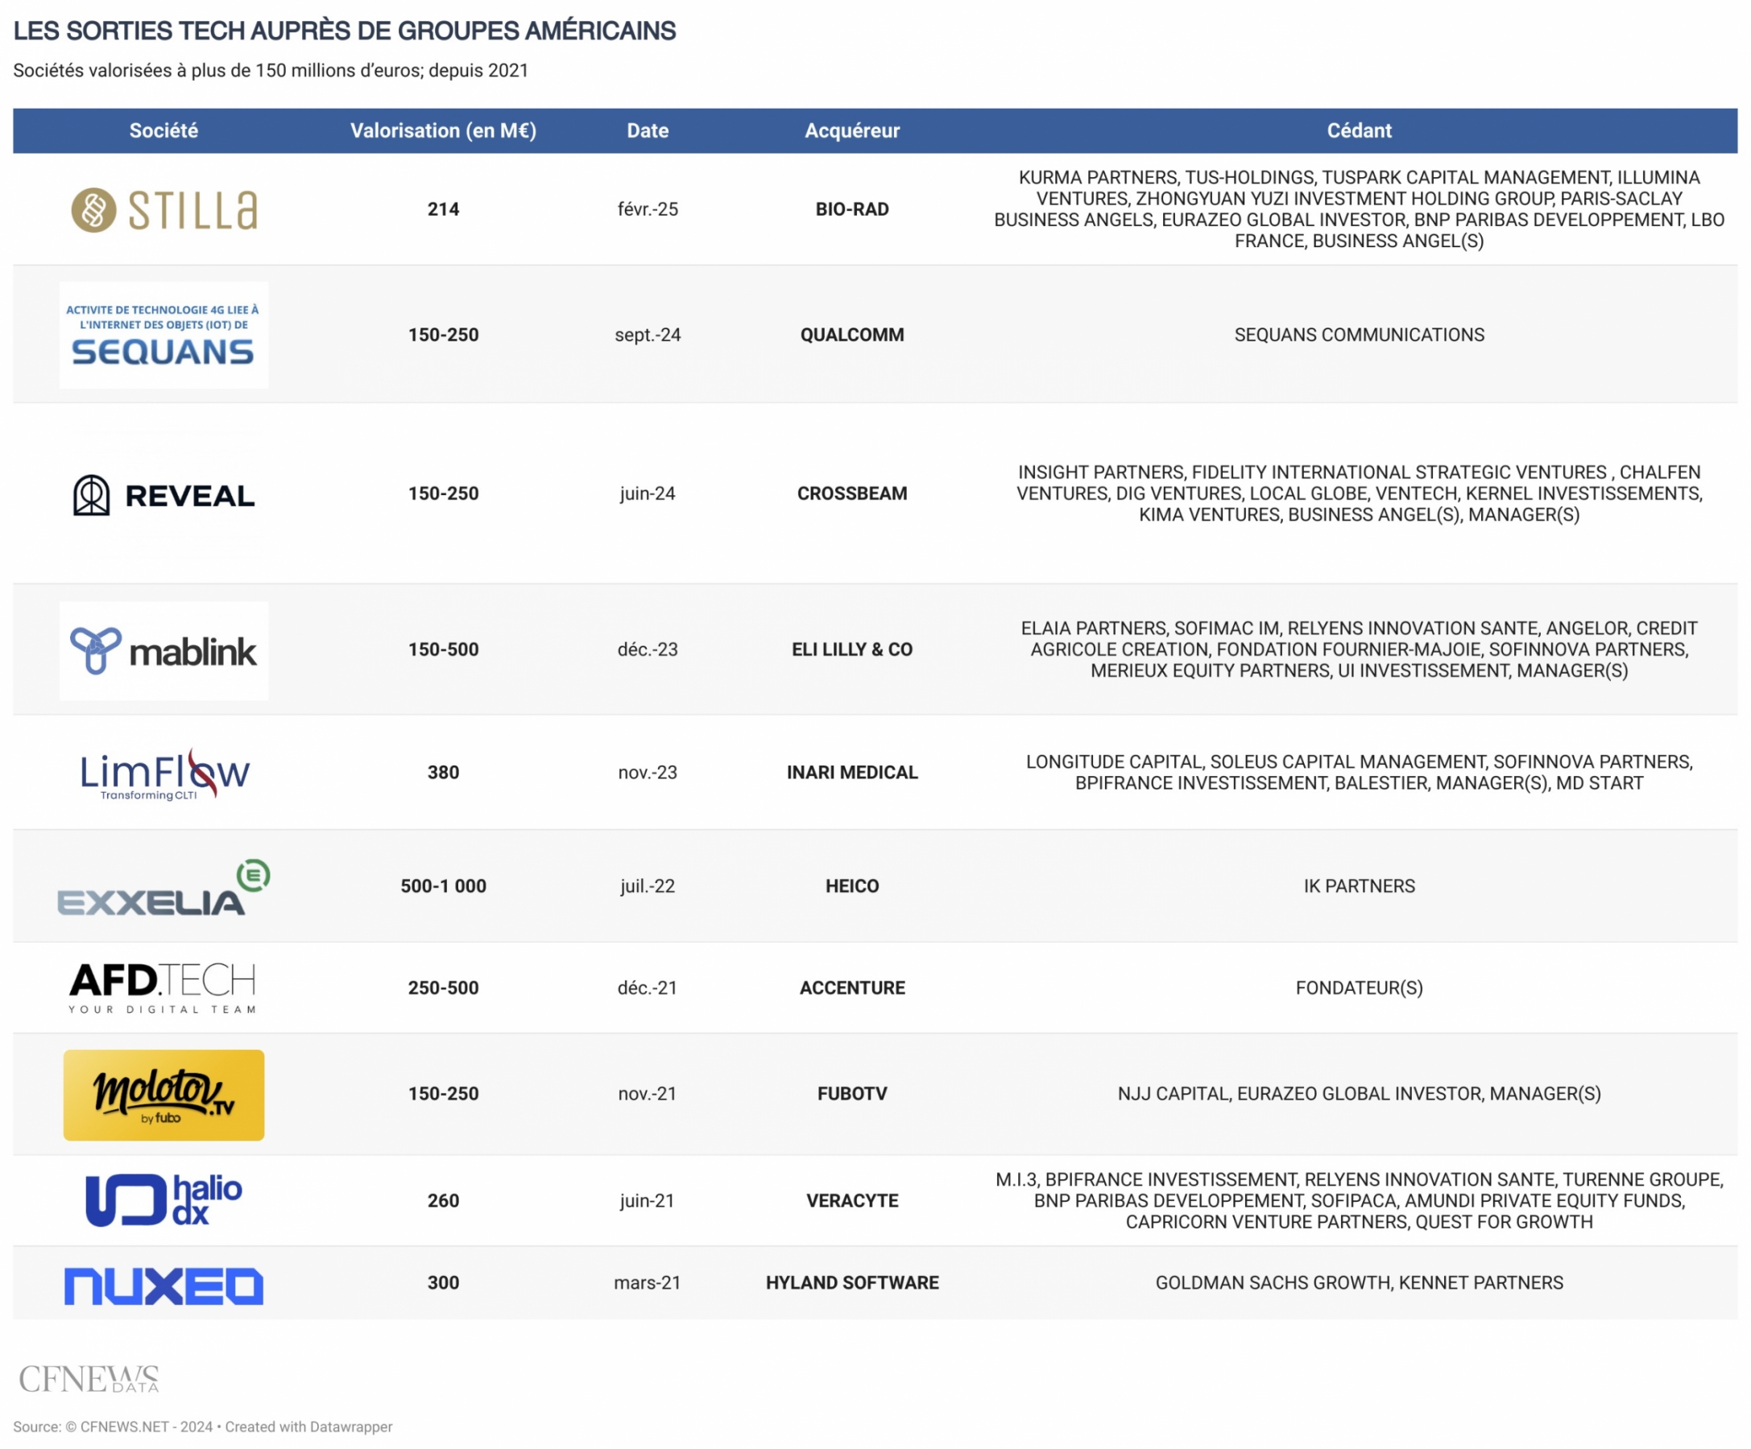Click the Stilla company logo
Image resolution: width=1751 pixels, height=1449 pixels.
(x=164, y=209)
